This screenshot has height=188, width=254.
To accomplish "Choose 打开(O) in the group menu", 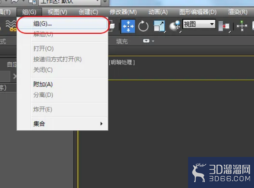I will coord(62,49).
